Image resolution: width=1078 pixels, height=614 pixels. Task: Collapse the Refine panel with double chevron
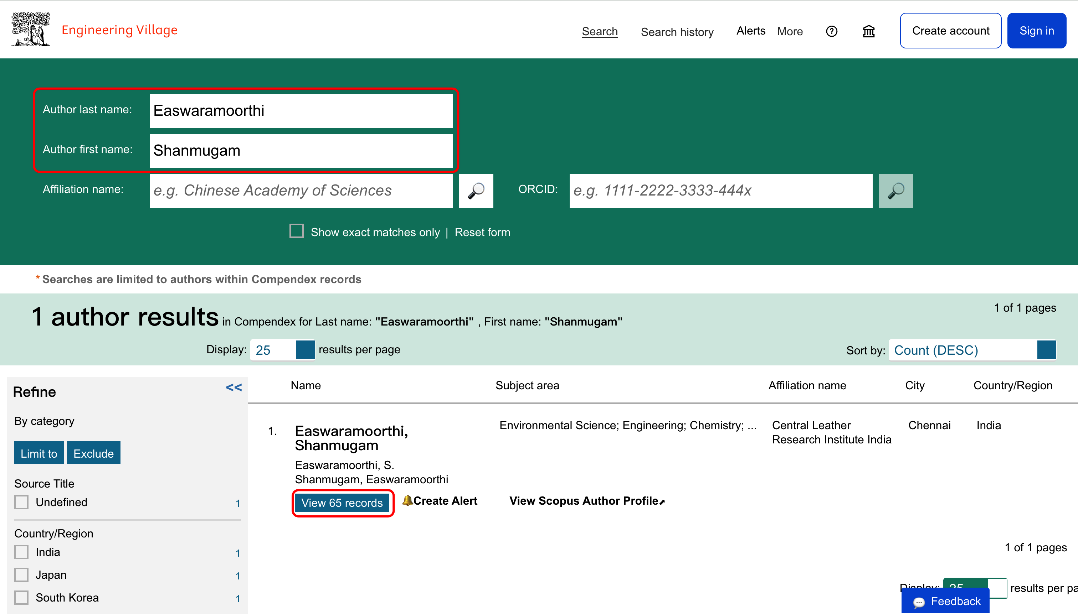233,387
